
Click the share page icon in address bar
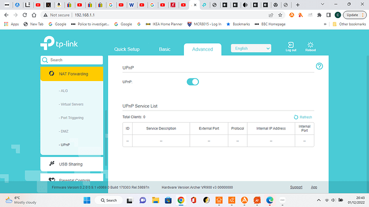[x=271, y=15]
